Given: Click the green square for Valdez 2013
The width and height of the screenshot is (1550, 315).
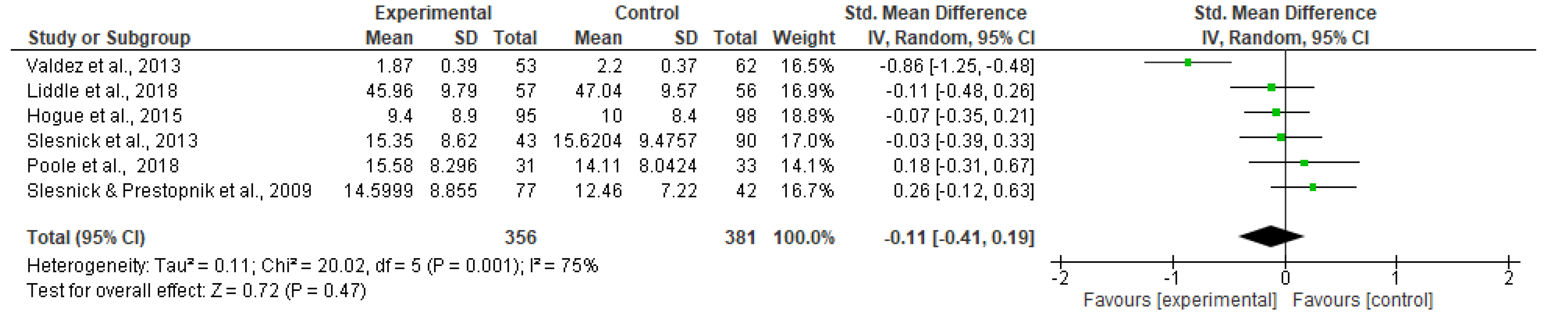Looking at the screenshot, I should (1188, 62).
